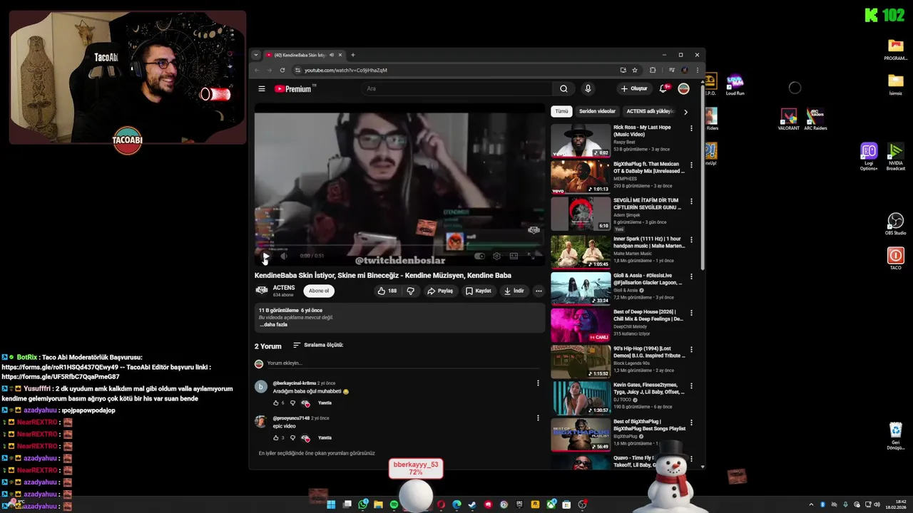Toggle the autoplay switch in the player
This screenshot has height=513, width=913.
[x=479, y=256]
